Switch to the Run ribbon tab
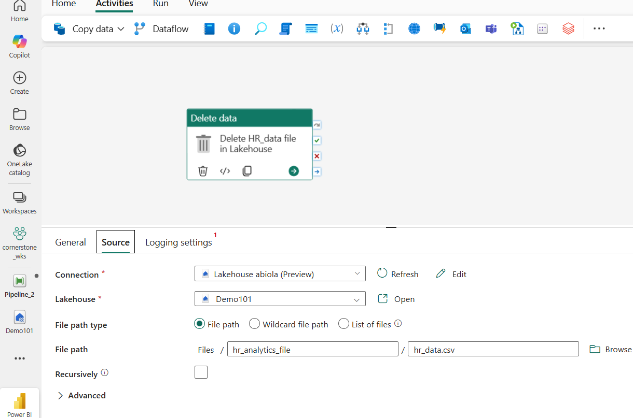 pyautogui.click(x=161, y=4)
